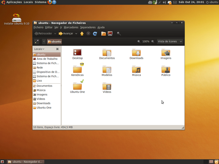Open the Música folder icon
219x164 pixels.
point(136,71)
